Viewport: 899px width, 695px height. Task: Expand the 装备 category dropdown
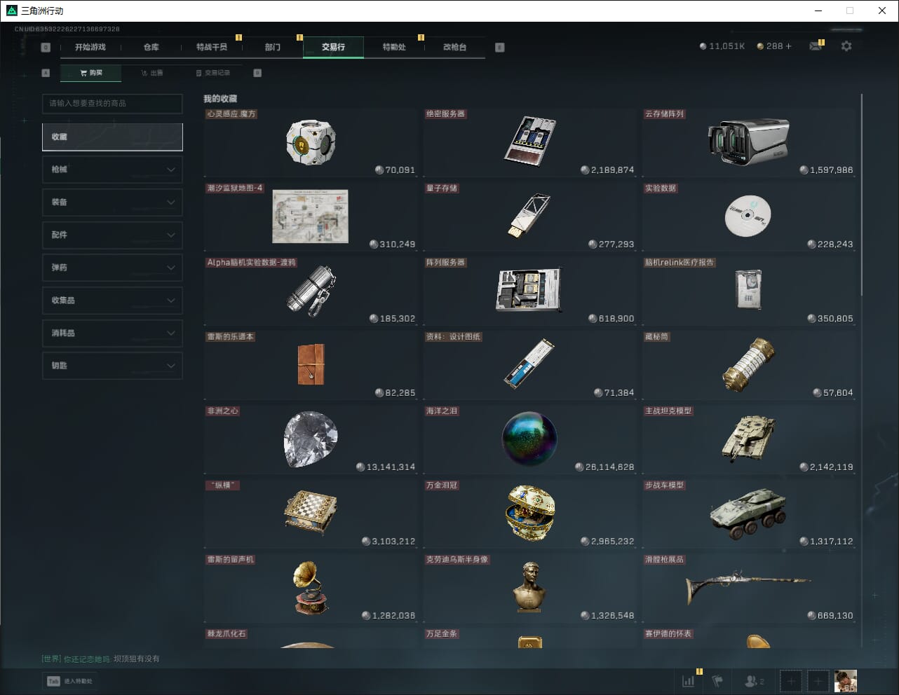(112, 202)
